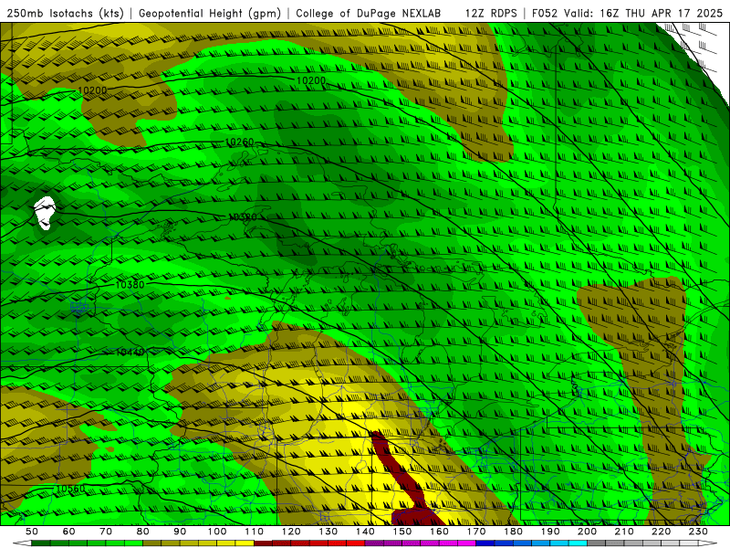Click the 10320 height contour label

point(243,217)
